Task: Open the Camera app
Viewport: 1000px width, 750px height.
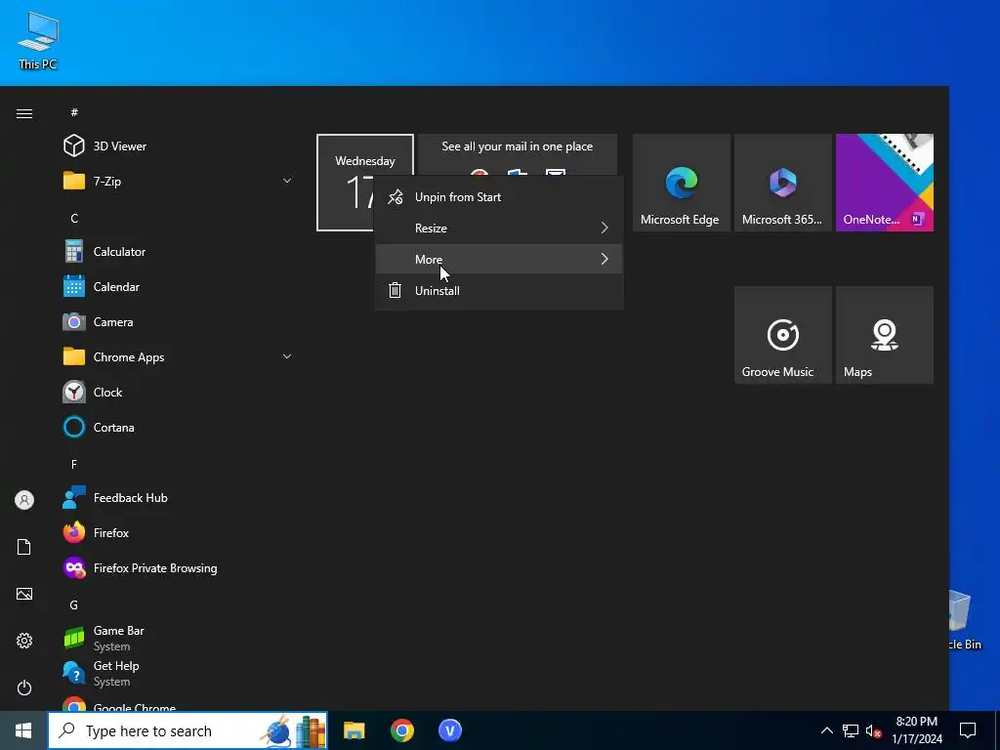Action: coord(179,321)
